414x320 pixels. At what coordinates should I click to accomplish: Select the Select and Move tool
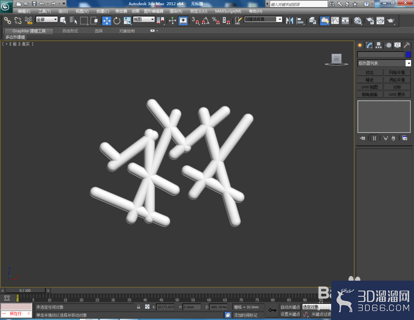click(x=107, y=21)
